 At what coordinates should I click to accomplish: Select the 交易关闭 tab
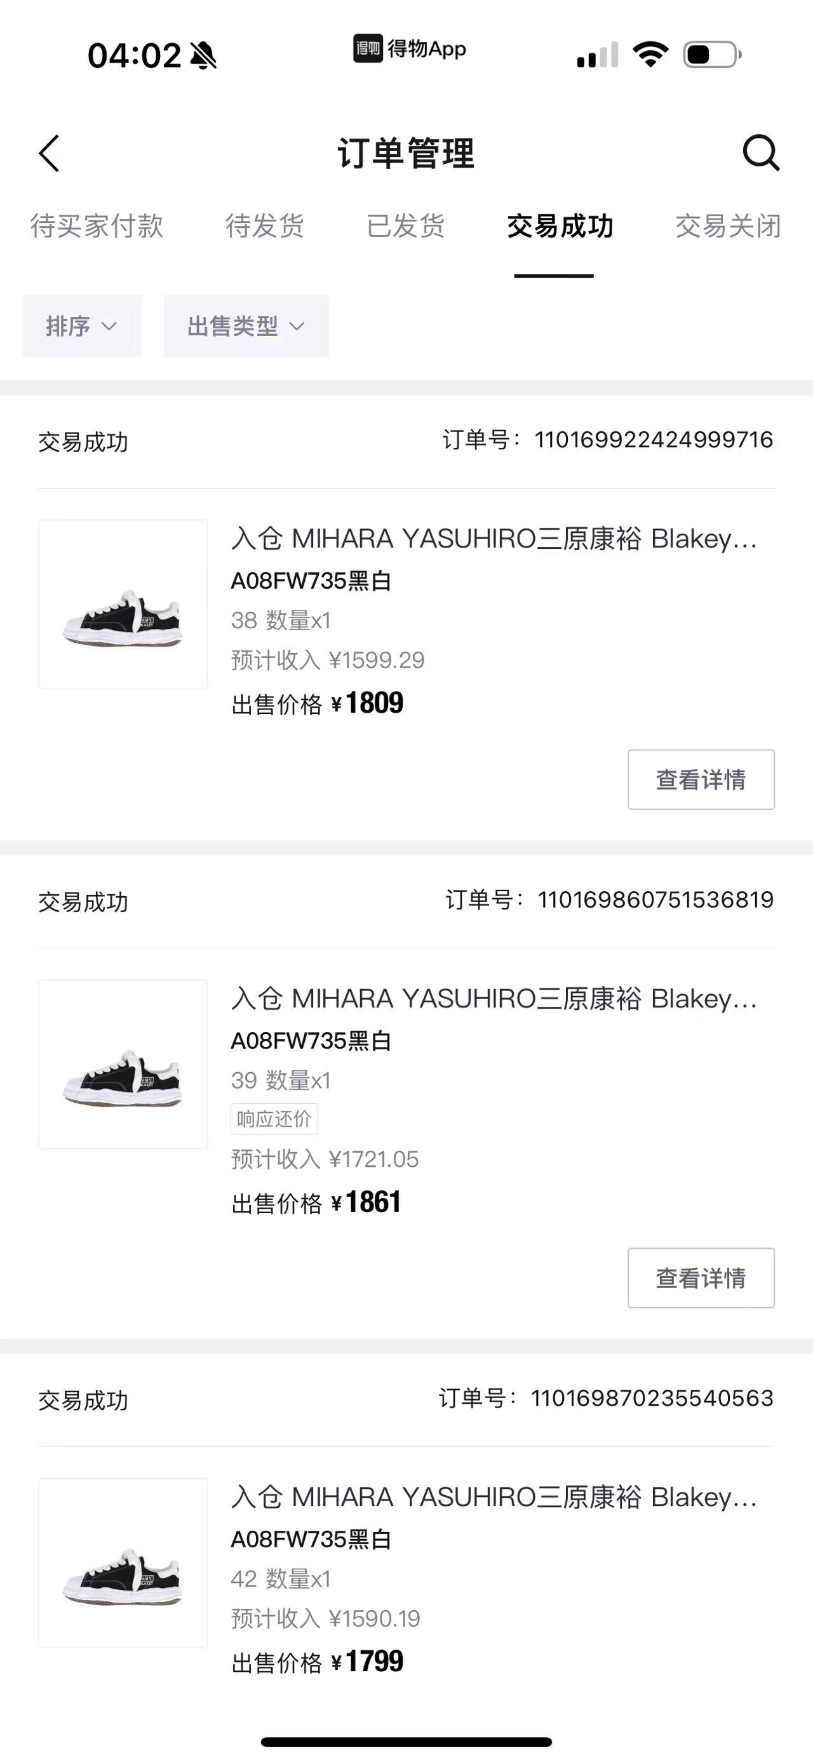729,225
